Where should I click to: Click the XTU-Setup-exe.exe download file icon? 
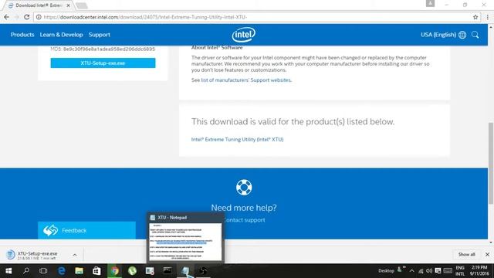click(10, 255)
